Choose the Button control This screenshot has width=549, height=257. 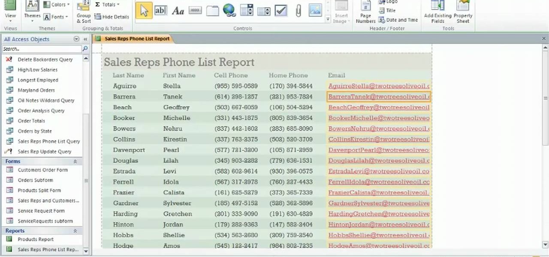pos(195,10)
